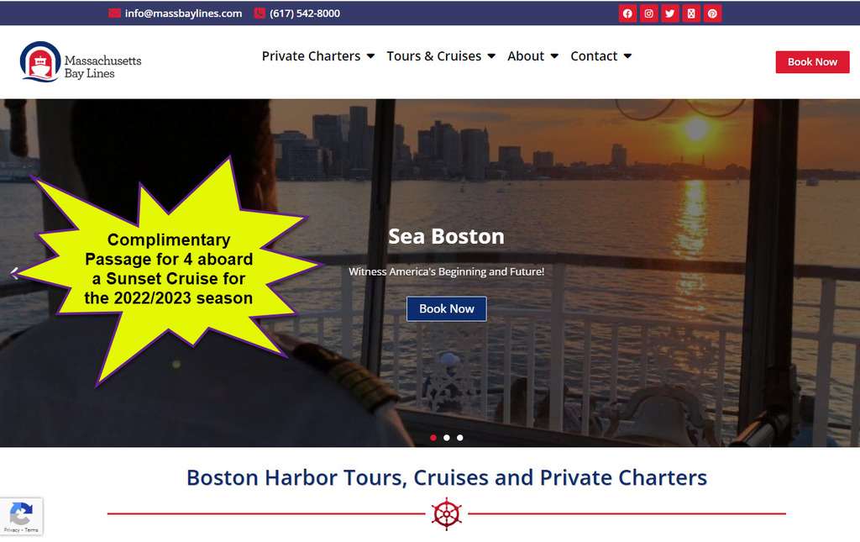
Task: Select the first red slider dot
Action: (433, 438)
